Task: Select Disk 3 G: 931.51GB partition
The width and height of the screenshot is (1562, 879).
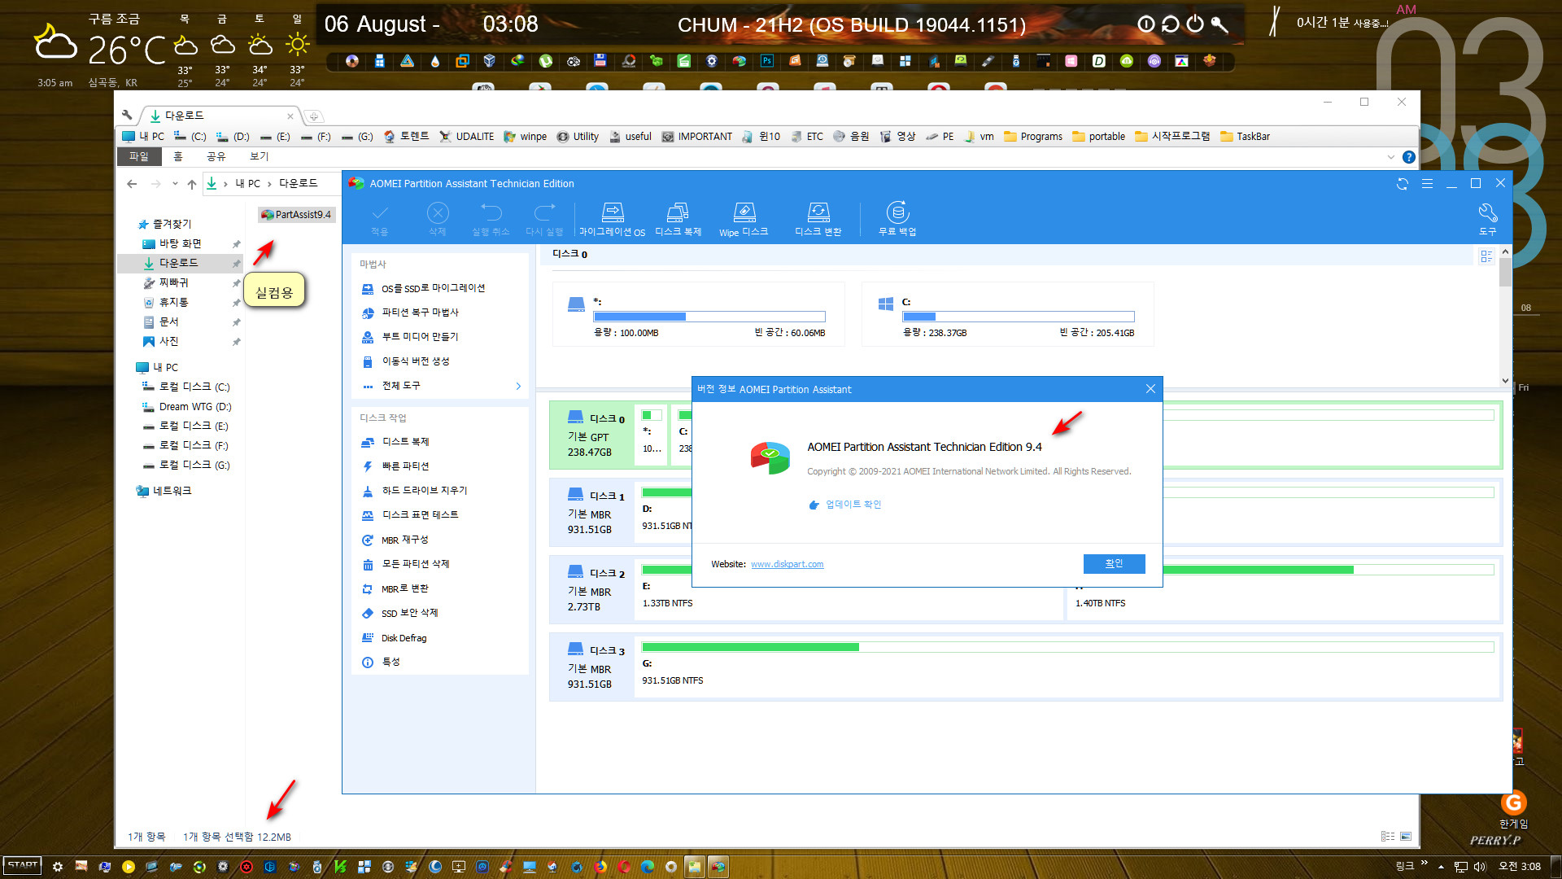Action: (1067, 666)
